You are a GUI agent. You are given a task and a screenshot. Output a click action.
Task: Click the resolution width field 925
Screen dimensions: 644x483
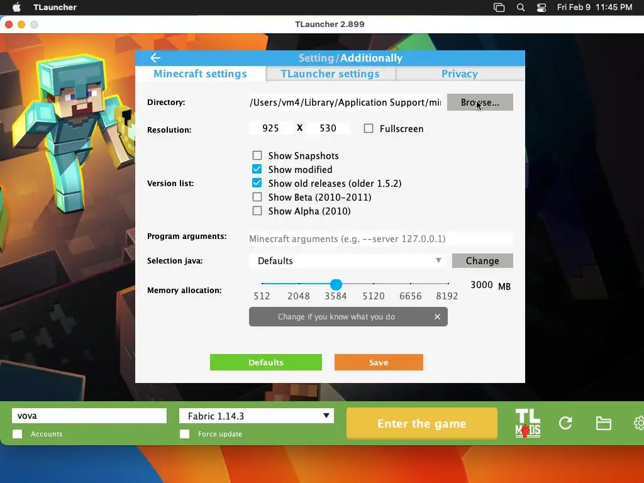pos(270,128)
